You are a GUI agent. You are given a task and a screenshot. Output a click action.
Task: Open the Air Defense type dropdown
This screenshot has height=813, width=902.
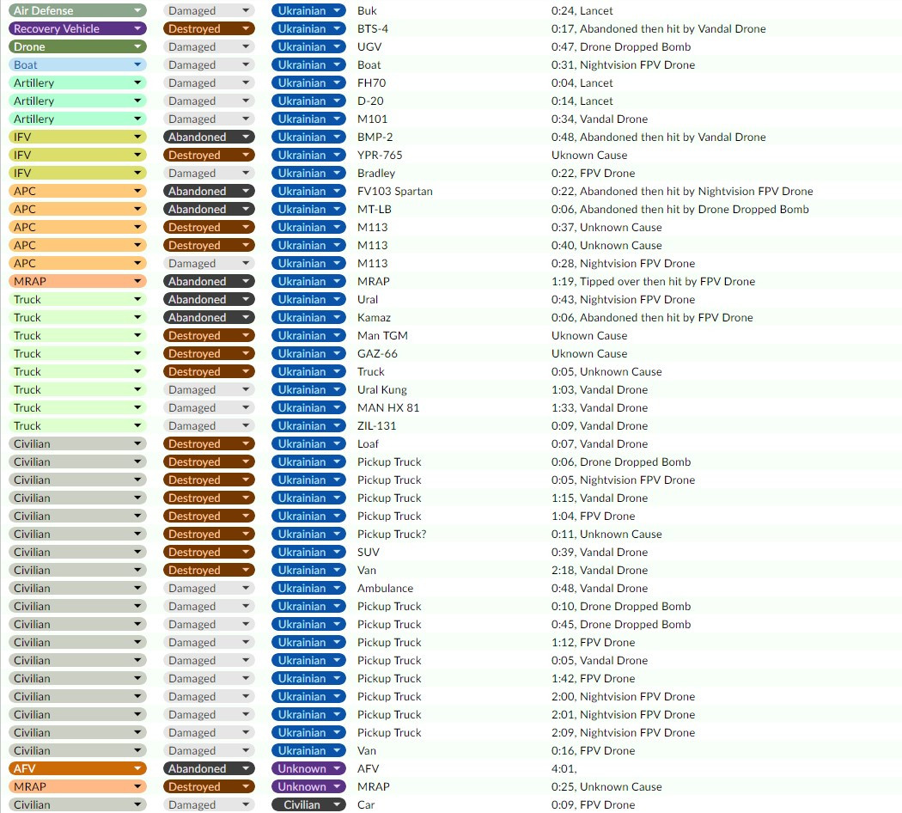click(x=77, y=10)
